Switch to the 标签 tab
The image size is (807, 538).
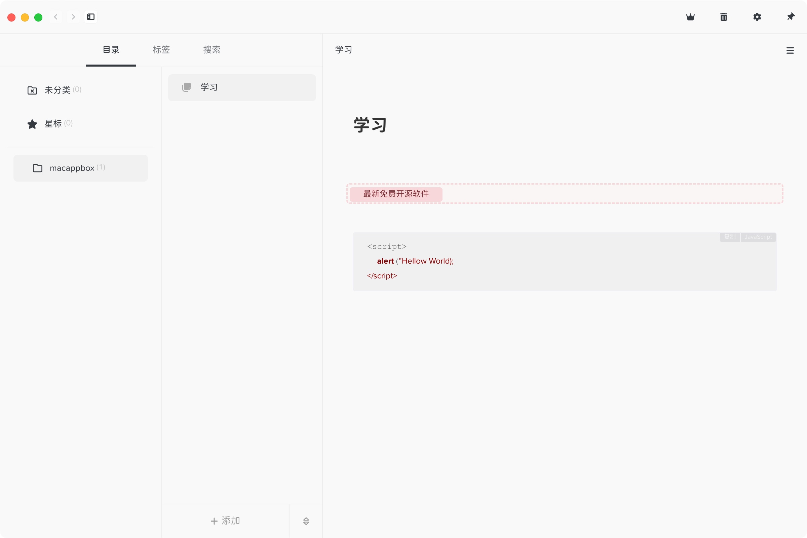click(161, 50)
